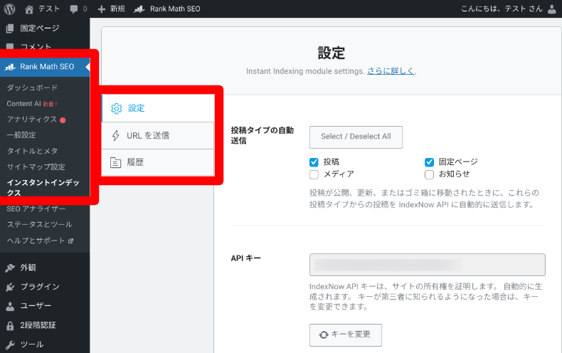Enable the メディア checkbox
The image size is (562, 353).
click(x=314, y=174)
